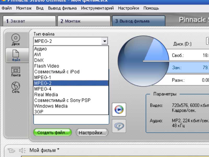Click the RealPlayer preview icon

tap(119, 126)
